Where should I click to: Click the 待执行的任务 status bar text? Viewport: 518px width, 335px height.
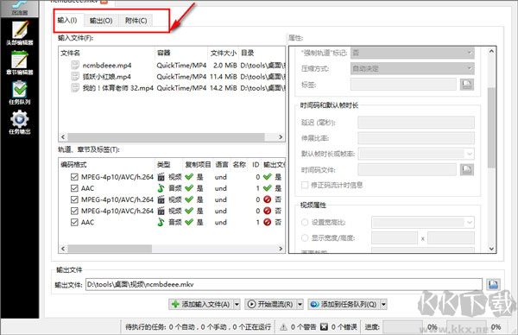(198, 327)
